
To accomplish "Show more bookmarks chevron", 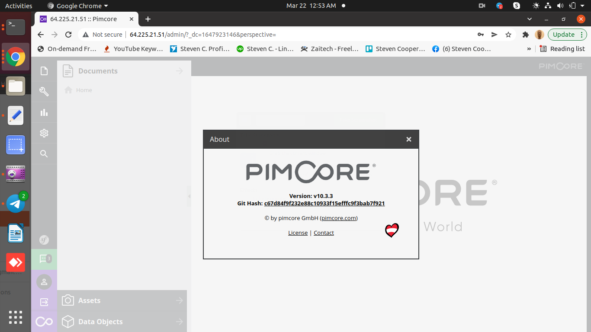I will coord(529,49).
